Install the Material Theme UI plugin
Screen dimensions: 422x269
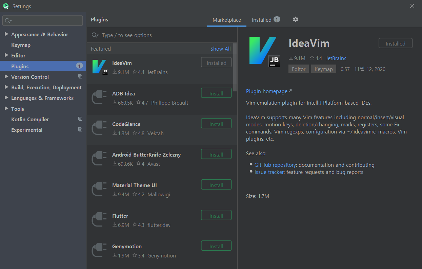pyautogui.click(x=216, y=185)
